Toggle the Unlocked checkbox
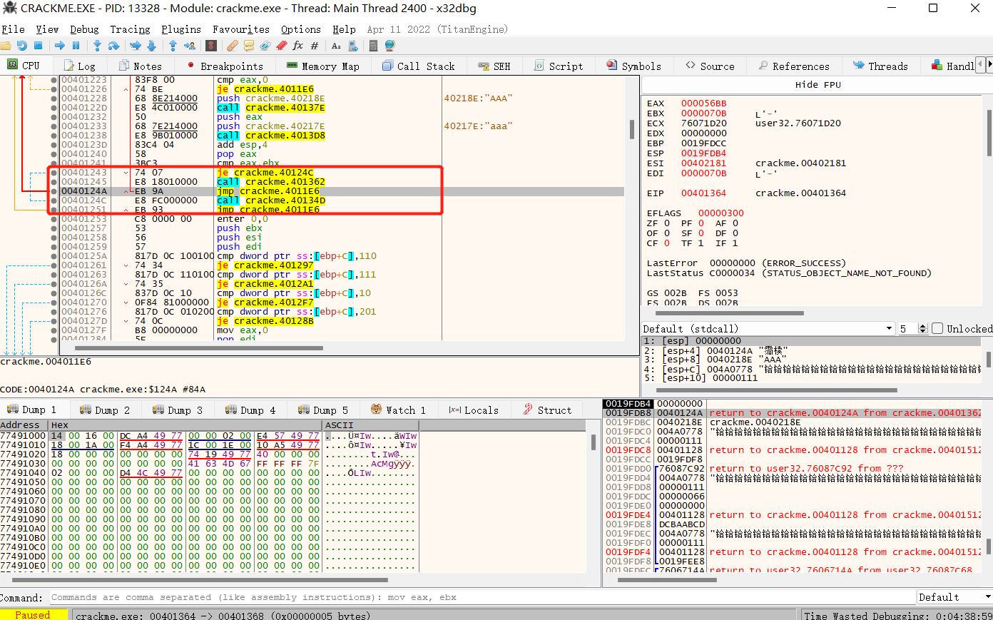Viewport: 993px width, 620px height. tap(937, 328)
